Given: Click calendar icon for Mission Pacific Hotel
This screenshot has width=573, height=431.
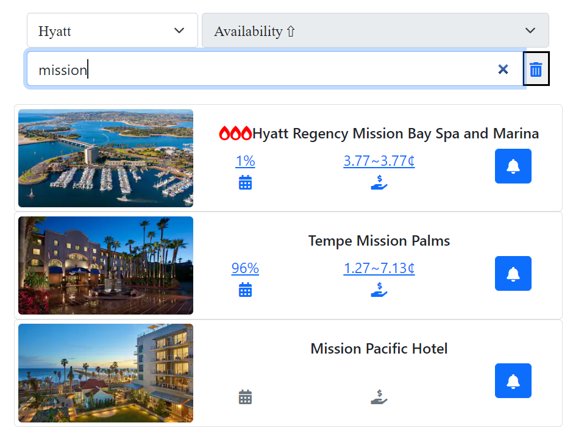Looking at the screenshot, I should click(x=245, y=397).
